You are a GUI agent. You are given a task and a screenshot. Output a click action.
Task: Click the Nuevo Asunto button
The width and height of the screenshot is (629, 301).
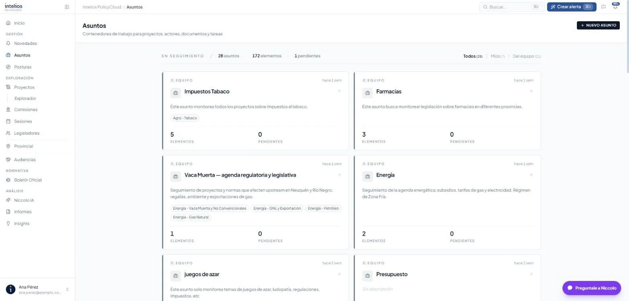click(598, 25)
